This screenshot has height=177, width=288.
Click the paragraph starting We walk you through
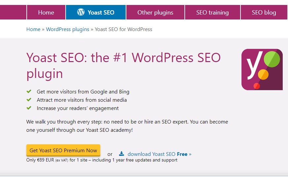[x=127, y=126]
